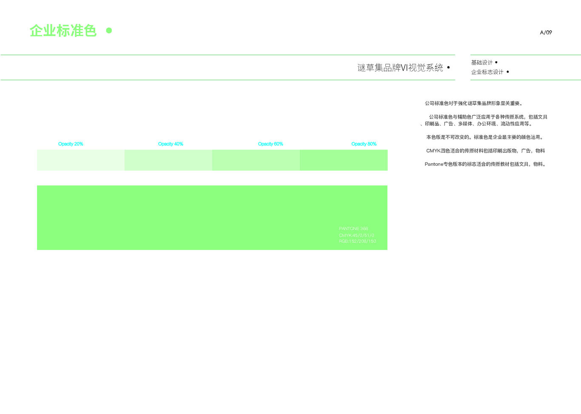Click the PANTONE 366 text
581x414 pixels.
coord(353,229)
